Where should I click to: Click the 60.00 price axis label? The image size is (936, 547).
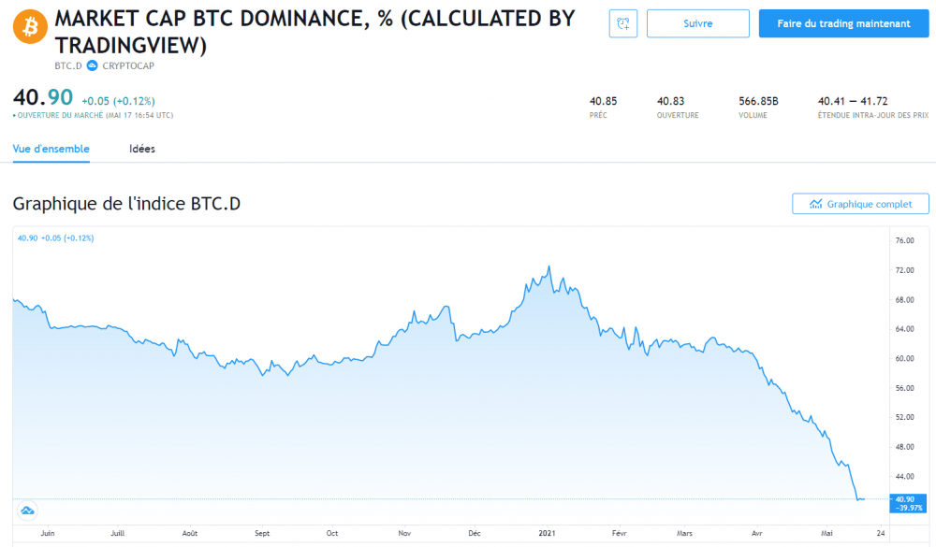click(904, 358)
